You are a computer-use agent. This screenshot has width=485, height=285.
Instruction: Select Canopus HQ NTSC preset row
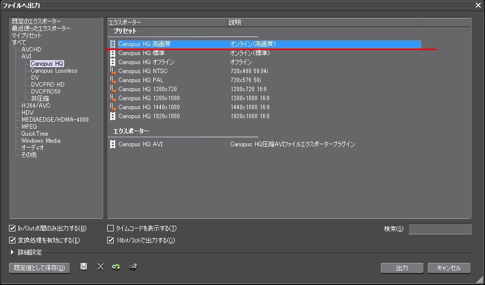[265, 71]
